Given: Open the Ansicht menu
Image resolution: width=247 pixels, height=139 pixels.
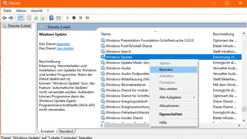Looking at the screenshot, I should (37, 11).
